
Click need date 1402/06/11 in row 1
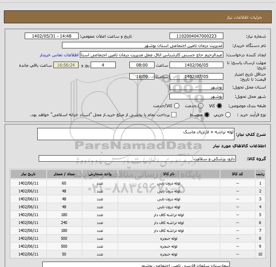click(x=28, y=183)
